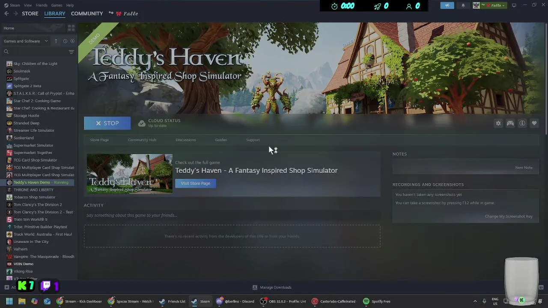The height and width of the screenshot is (308, 548).
Task: Select Sky: Children of the Light
Action: click(35, 64)
